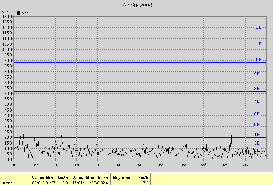Click the 130.0 y-axis label

click(8, 16)
